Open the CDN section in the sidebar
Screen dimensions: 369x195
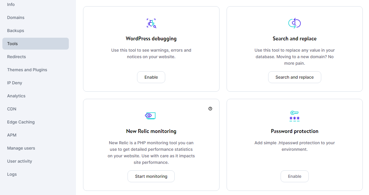click(12, 109)
